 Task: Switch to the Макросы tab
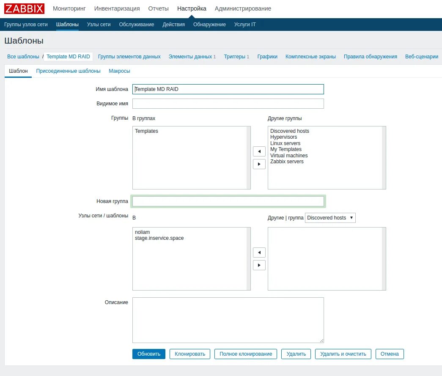tap(119, 71)
